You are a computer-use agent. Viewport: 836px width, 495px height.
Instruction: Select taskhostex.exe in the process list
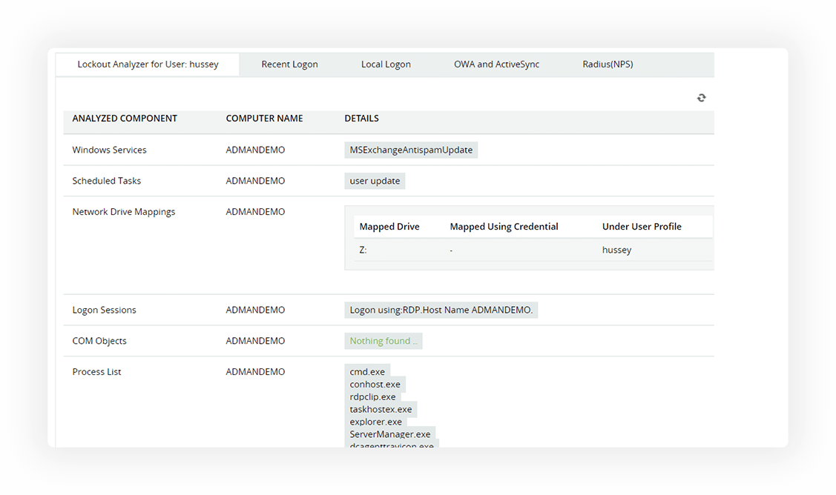pyautogui.click(x=381, y=409)
